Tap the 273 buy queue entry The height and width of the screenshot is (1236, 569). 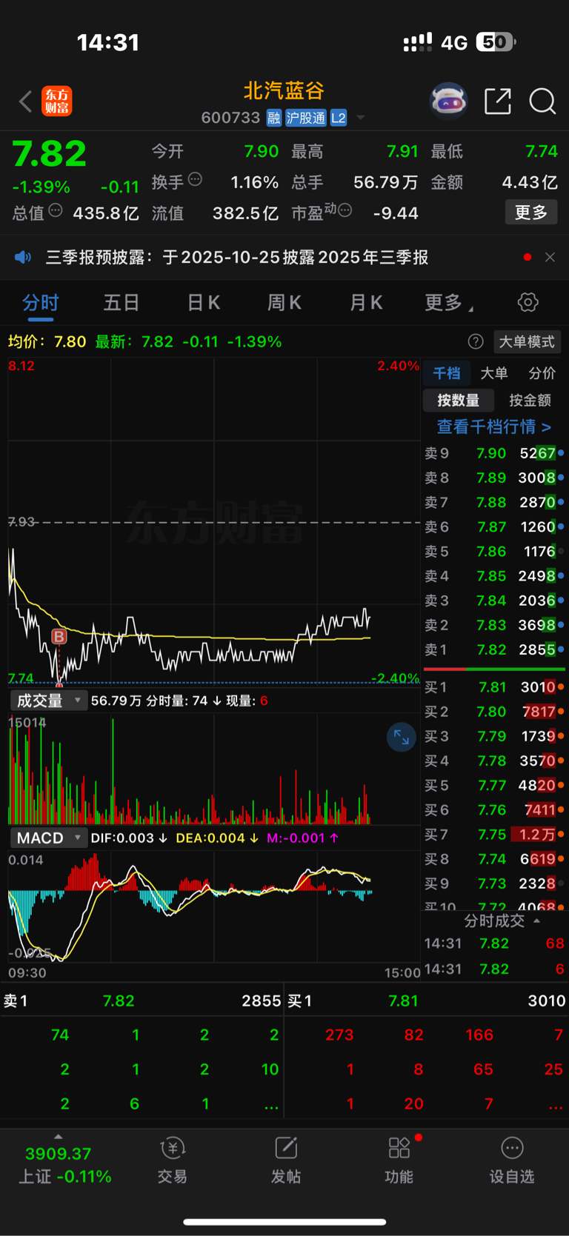tap(339, 1035)
